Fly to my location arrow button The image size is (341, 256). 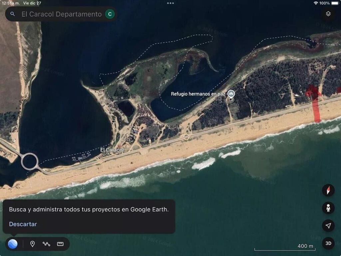click(328, 226)
